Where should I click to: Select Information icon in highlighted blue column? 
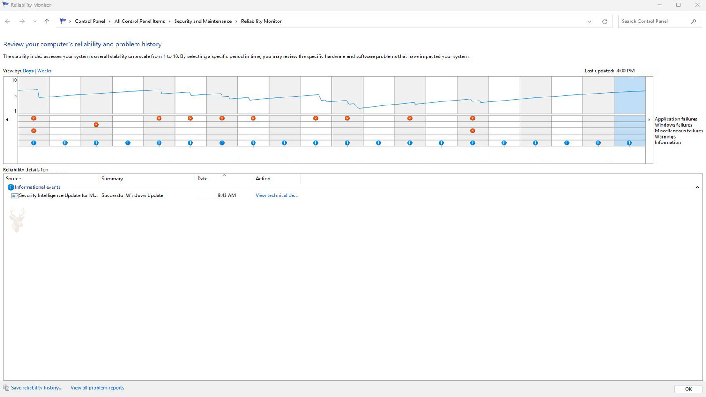pos(629,143)
